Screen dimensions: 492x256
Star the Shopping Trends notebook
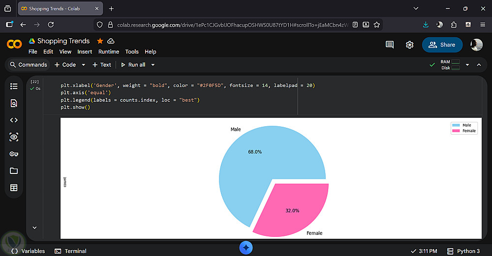(x=100, y=41)
